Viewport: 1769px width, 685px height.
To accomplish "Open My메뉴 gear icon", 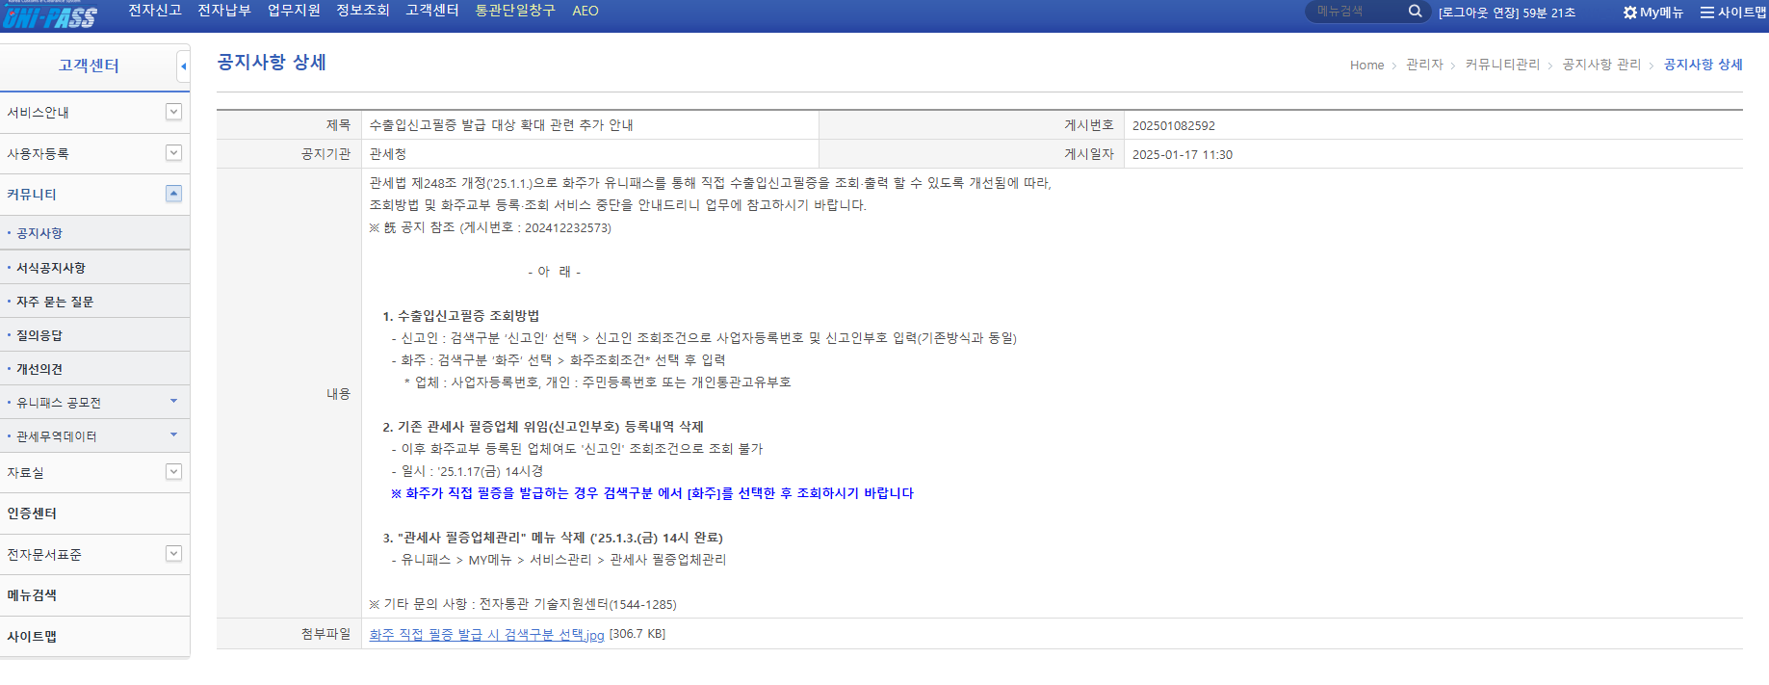I will (x=1629, y=13).
